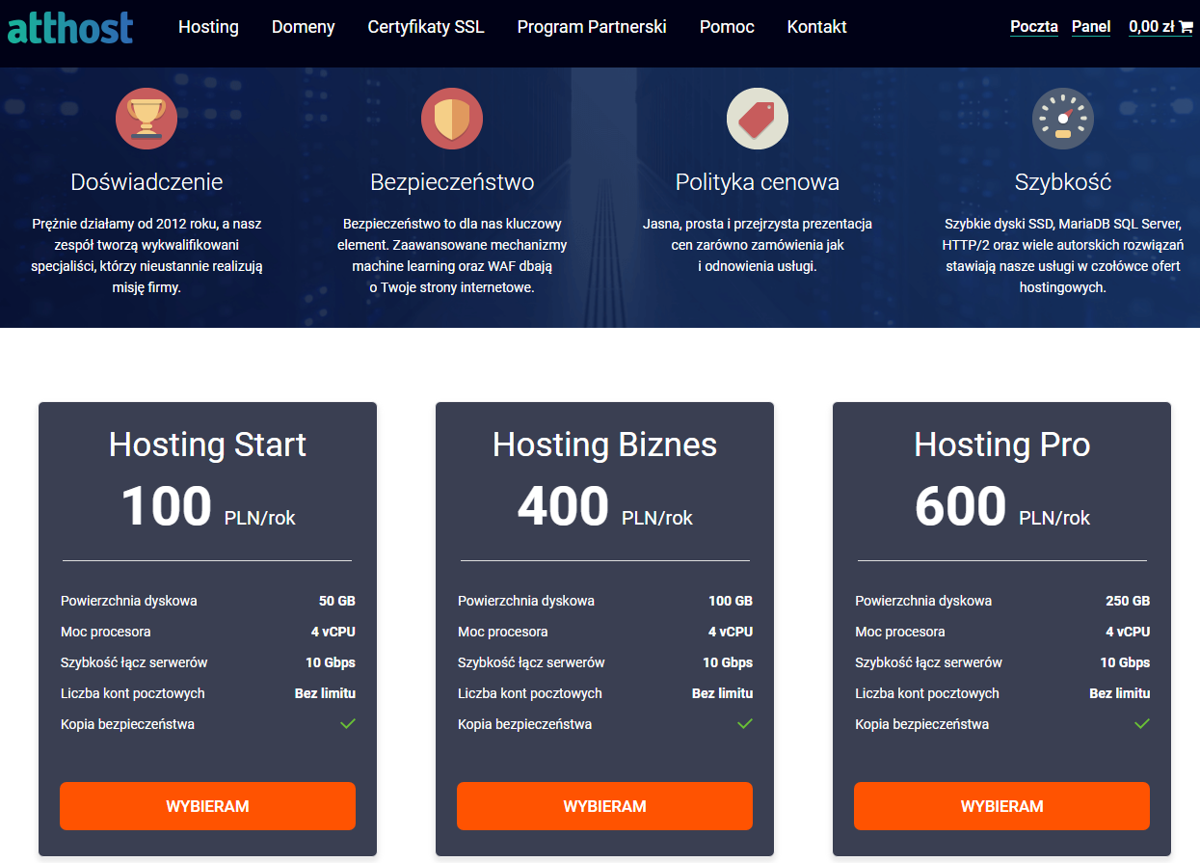
Task: Open the Domeny menu item
Action: 304,27
